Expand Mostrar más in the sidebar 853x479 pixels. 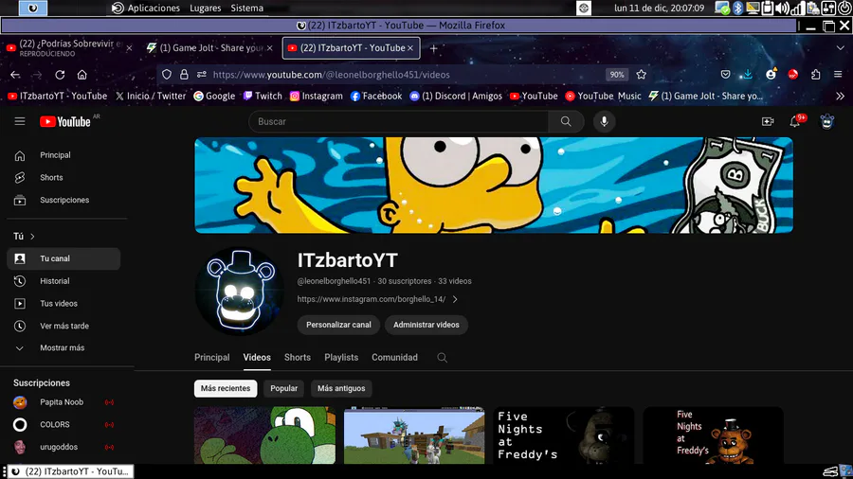[64, 348]
